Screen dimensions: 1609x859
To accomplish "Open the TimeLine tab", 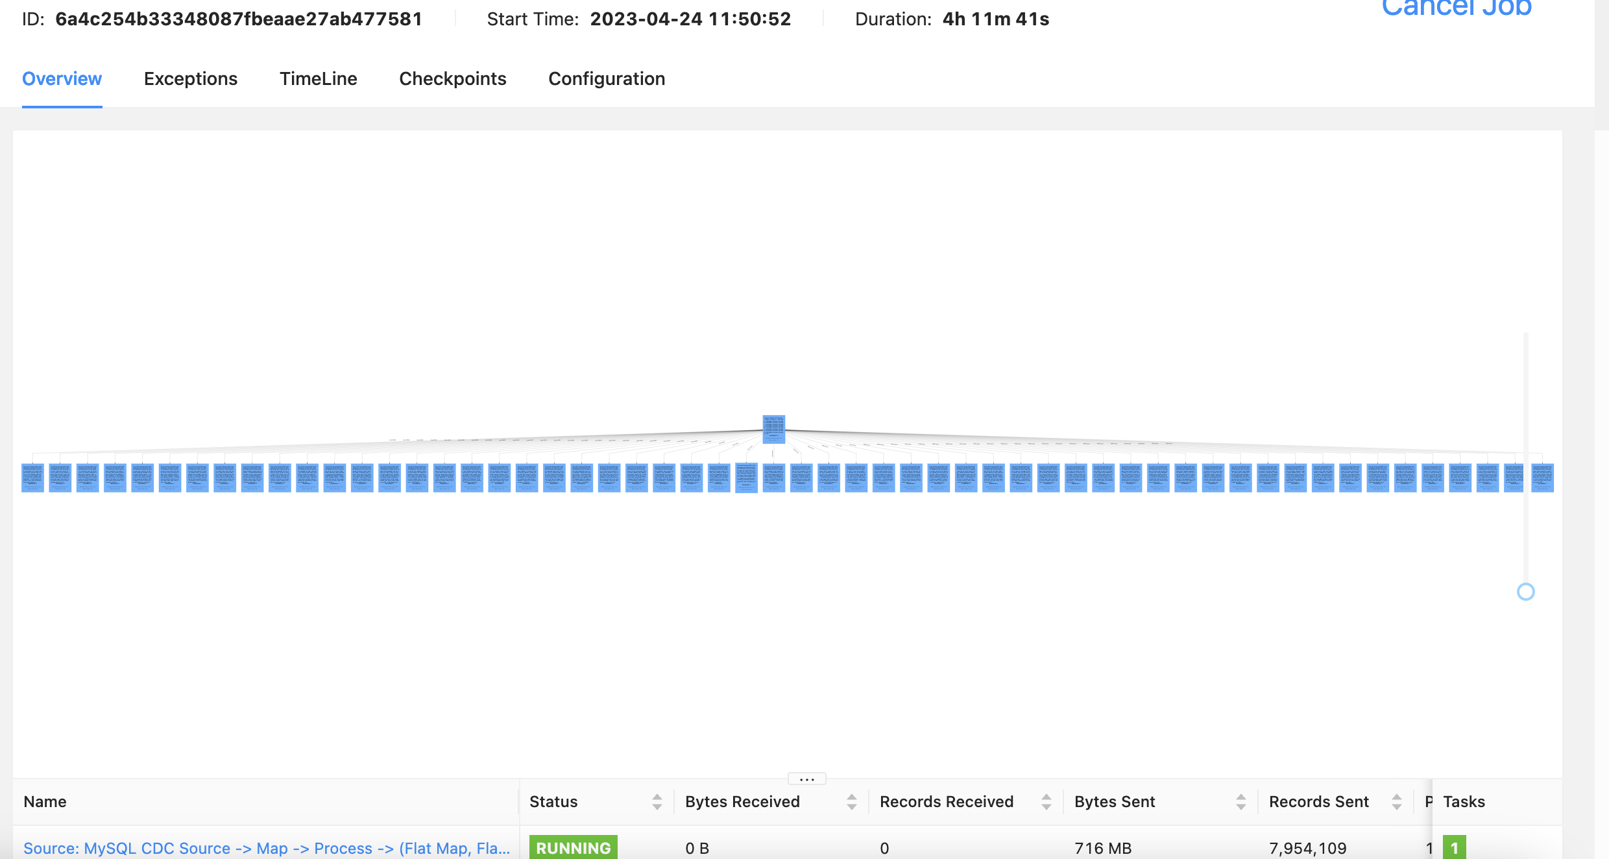I will (x=318, y=79).
